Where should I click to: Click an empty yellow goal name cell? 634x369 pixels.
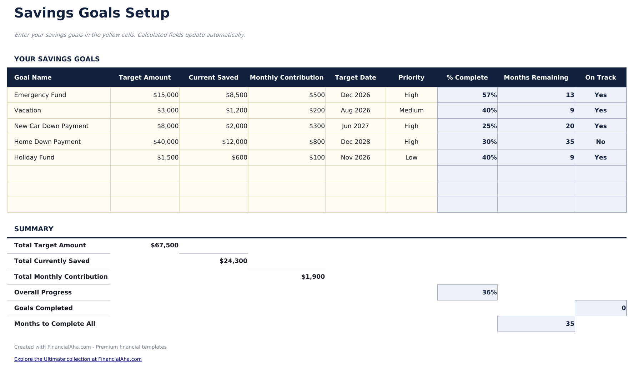[59, 173]
